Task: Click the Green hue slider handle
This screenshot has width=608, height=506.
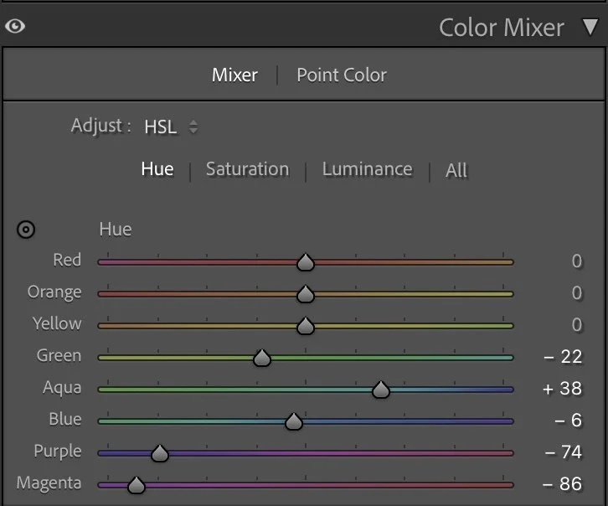Action: click(x=262, y=358)
